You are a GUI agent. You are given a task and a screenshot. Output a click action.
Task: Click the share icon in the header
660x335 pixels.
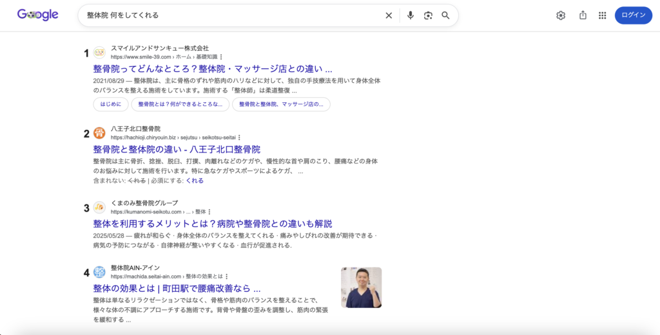583,15
